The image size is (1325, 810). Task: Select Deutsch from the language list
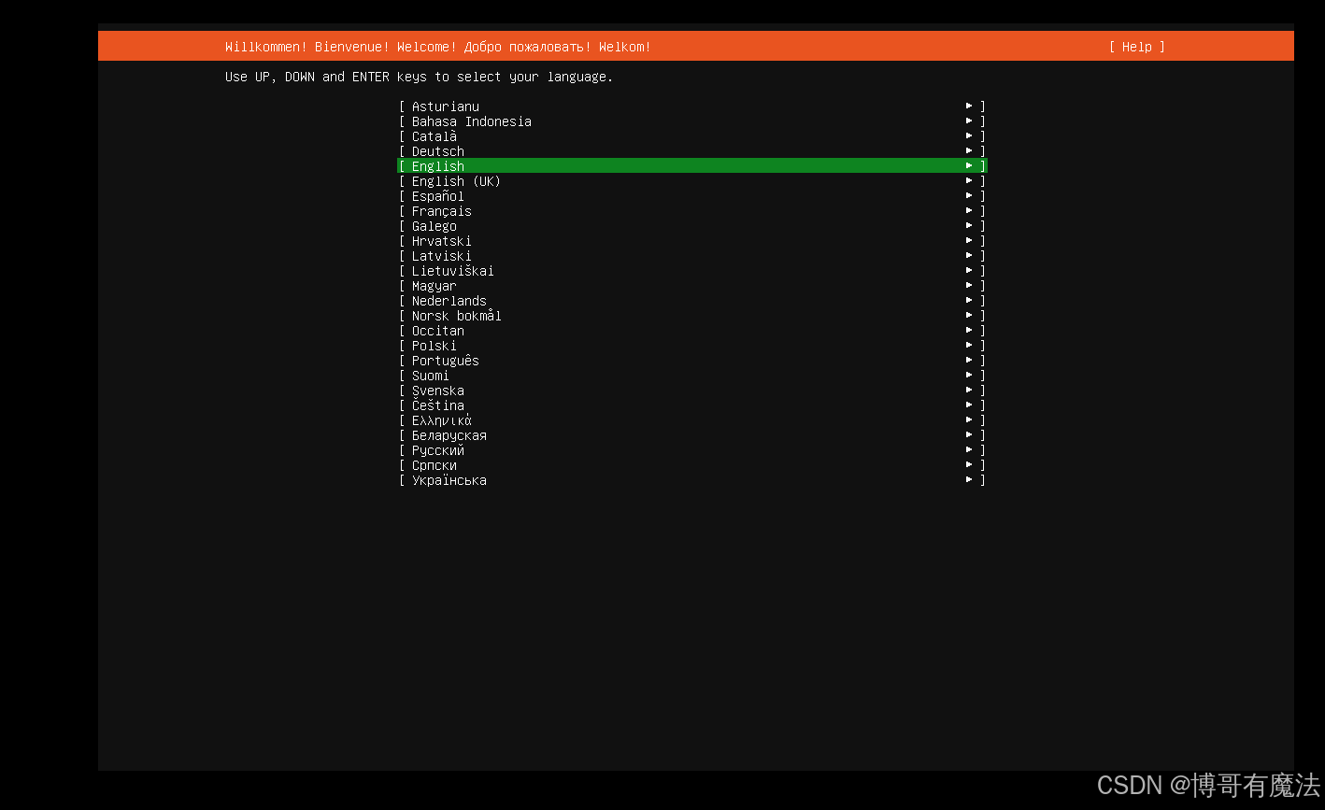coord(436,150)
